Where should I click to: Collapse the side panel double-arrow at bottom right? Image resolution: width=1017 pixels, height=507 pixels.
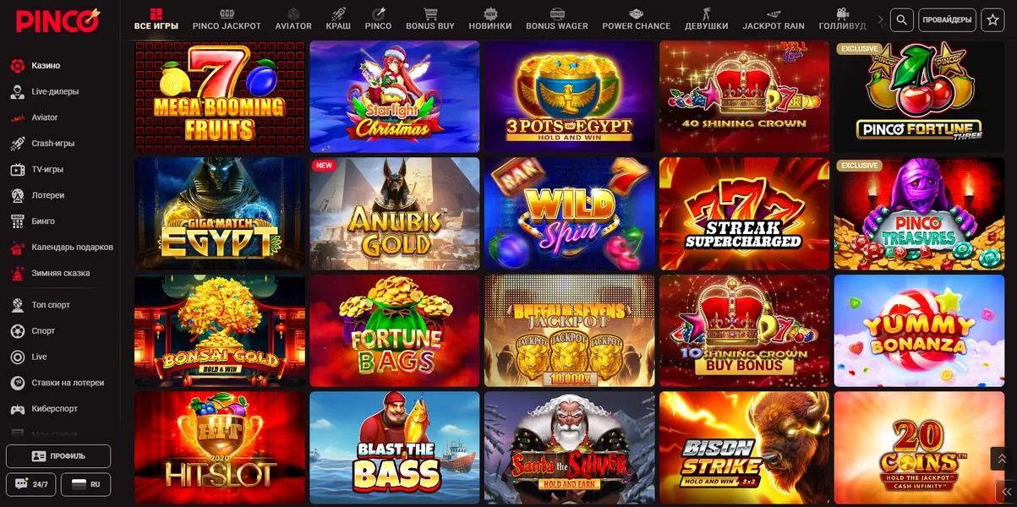click(1006, 491)
